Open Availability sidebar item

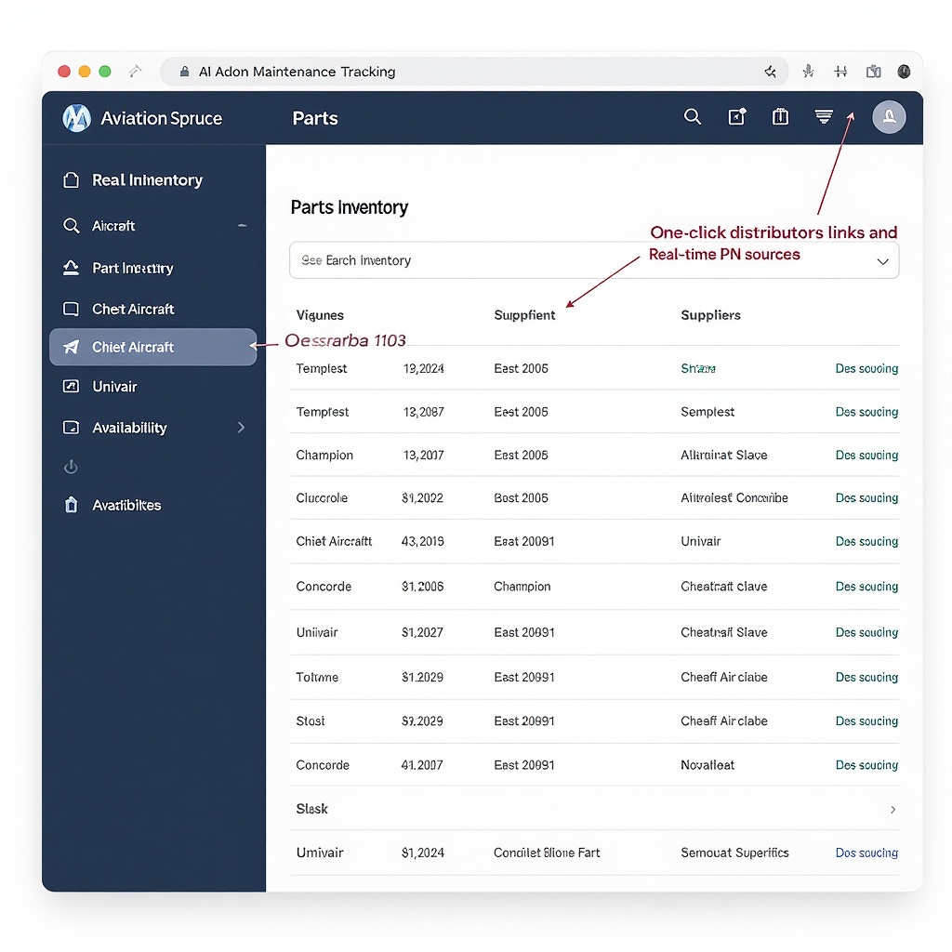coord(129,428)
